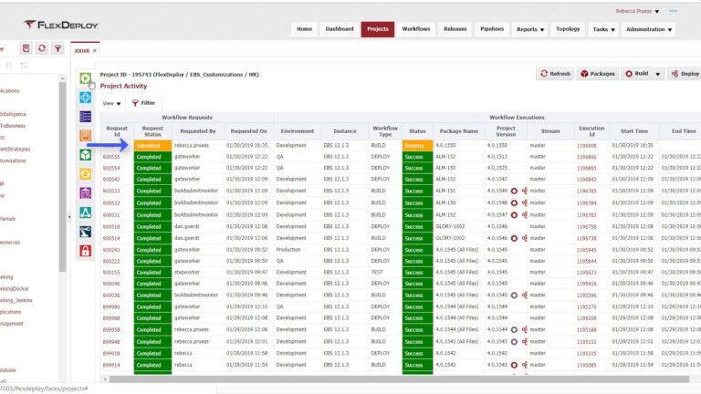Close the XXHR project tab
701x394 pixels.
95,51
